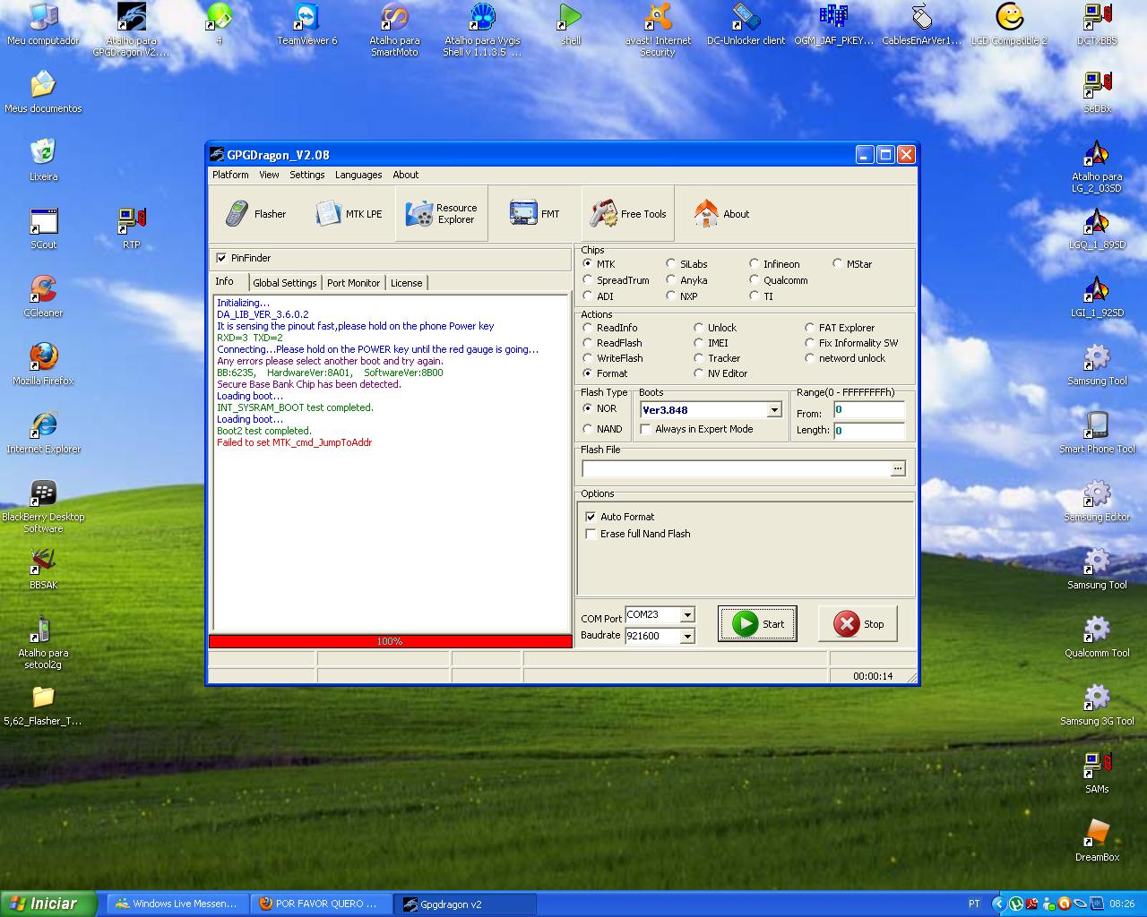Open DC-Unlocker client icon

tap(746, 24)
